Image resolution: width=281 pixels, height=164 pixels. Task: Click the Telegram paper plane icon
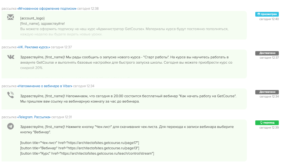point(11,126)
